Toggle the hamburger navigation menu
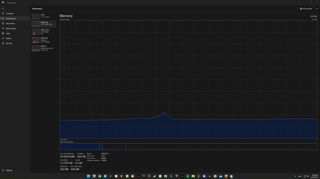Screen dimensions: 320x179 pos(3,8)
